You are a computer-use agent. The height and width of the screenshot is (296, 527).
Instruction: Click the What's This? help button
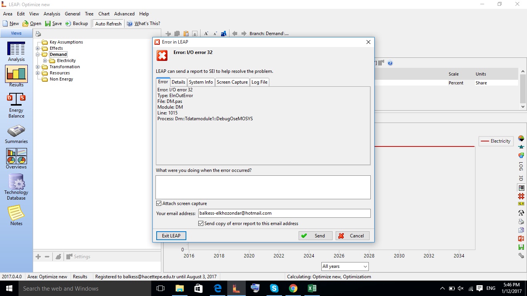143,24
